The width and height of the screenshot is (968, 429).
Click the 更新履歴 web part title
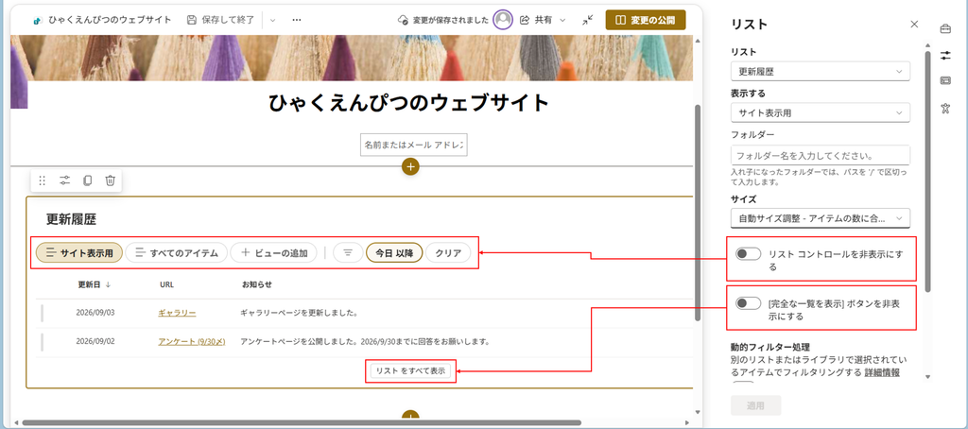point(71,219)
